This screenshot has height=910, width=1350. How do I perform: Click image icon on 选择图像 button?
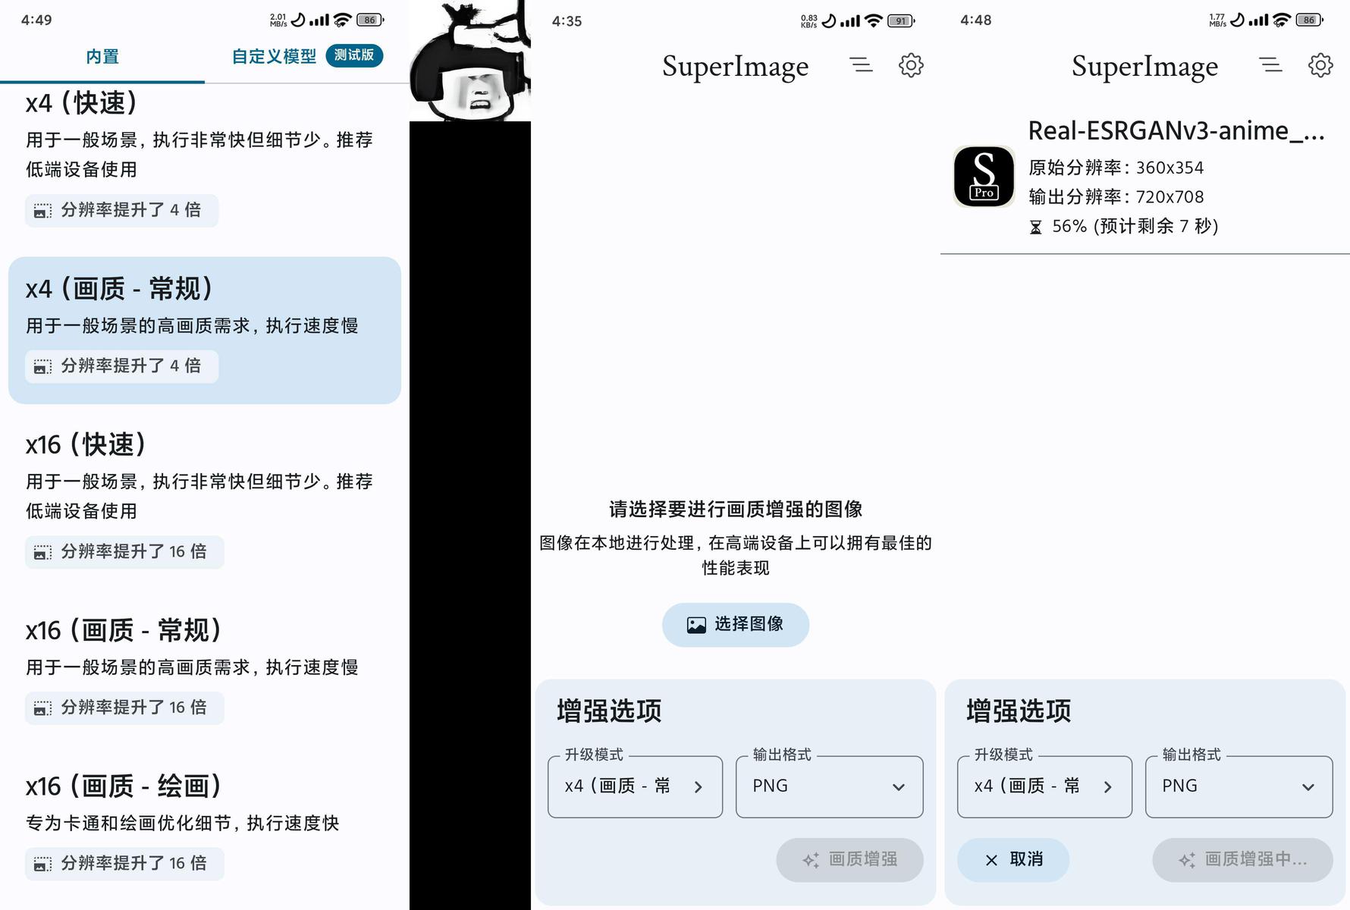(x=696, y=625)
